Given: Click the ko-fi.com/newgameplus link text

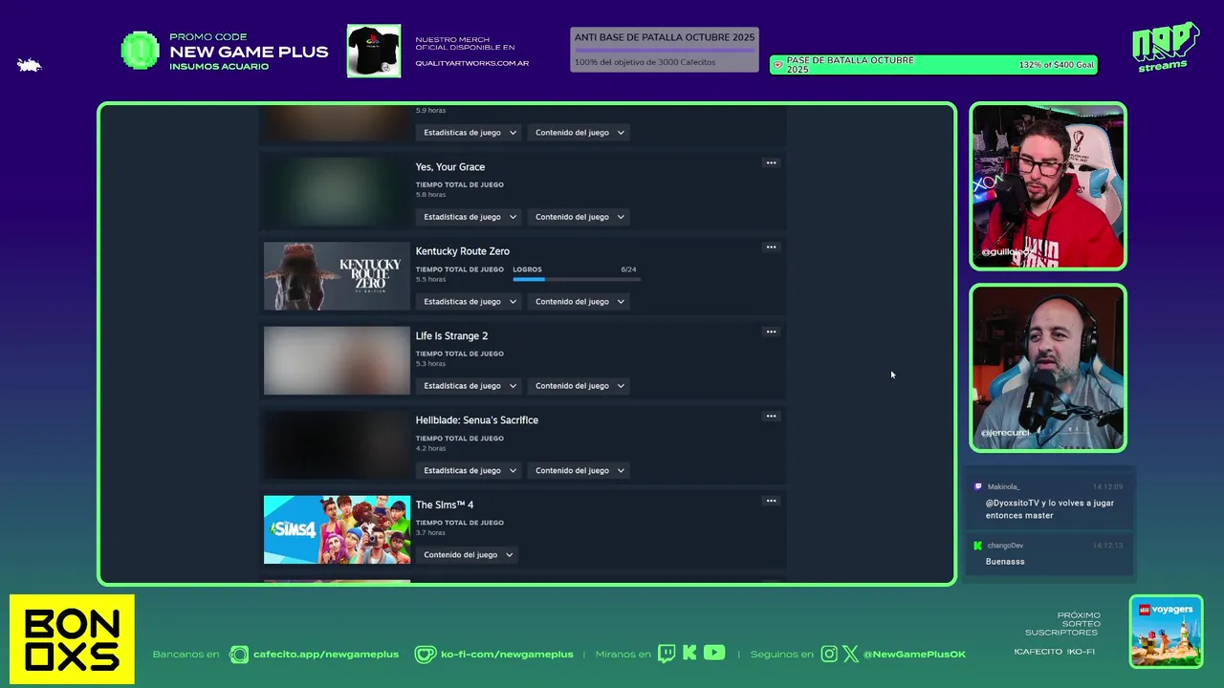Looking at the screenshot, I should pyautogui.click(x=507, y=655).
